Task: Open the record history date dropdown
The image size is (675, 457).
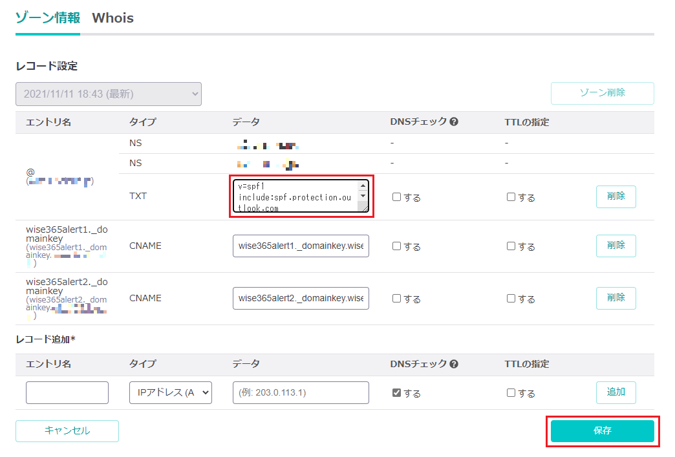Action: 109,94
